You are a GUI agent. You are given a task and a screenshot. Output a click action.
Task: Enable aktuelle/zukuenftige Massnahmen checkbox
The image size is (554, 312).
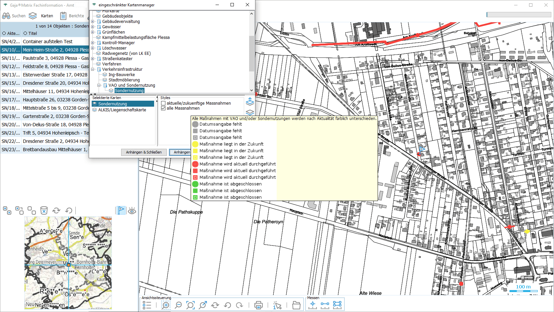(x=163, y=103)
